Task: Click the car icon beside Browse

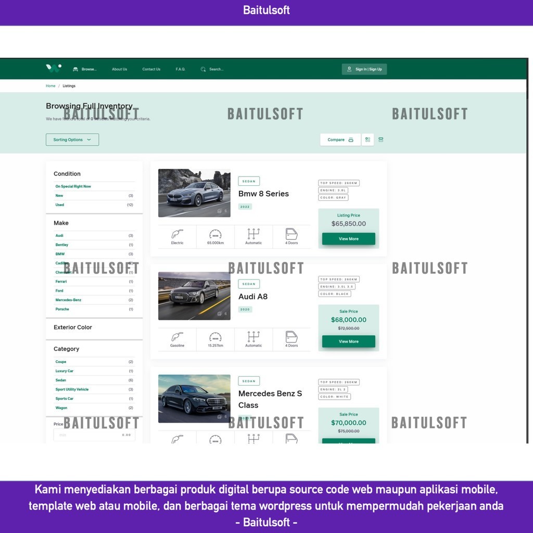Action: [x=75, y=69]
